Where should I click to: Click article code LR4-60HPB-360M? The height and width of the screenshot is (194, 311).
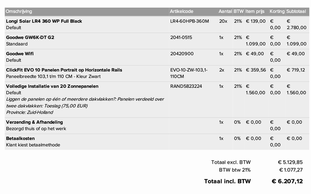(189, 21)
